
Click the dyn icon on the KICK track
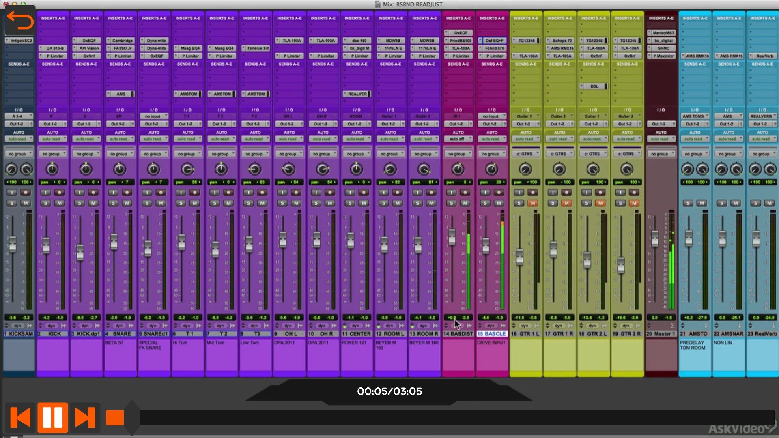52,326
